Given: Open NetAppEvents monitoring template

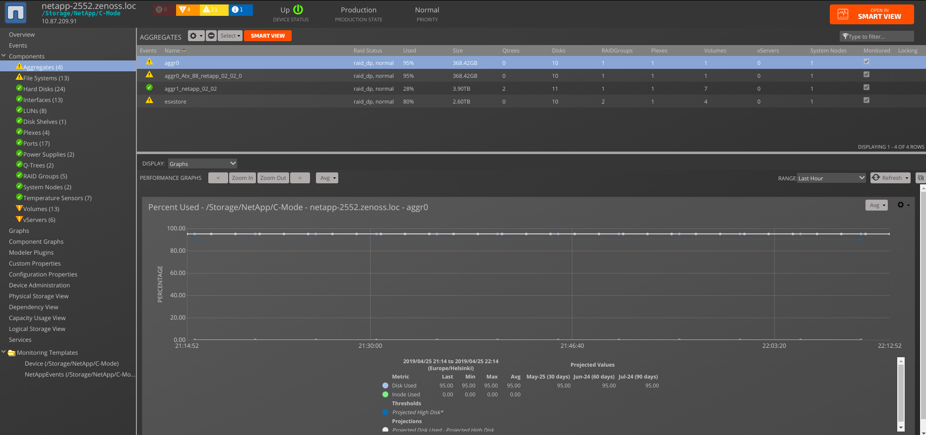Looking at the screenshot, I should pyautogui.click(x=80, y=375).
